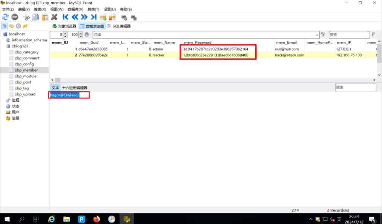Toggle the tree navigator view button
The height and width of the screenshot is (224, 382).
[5, 26]
